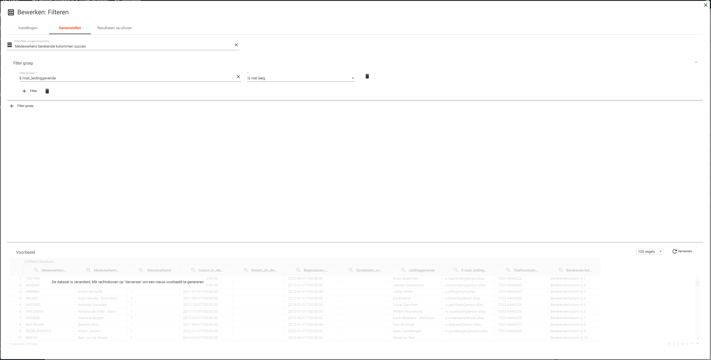Select row 3 ANDREO in preview table
This screenshot has width=711, height=360.
[33, 292]
